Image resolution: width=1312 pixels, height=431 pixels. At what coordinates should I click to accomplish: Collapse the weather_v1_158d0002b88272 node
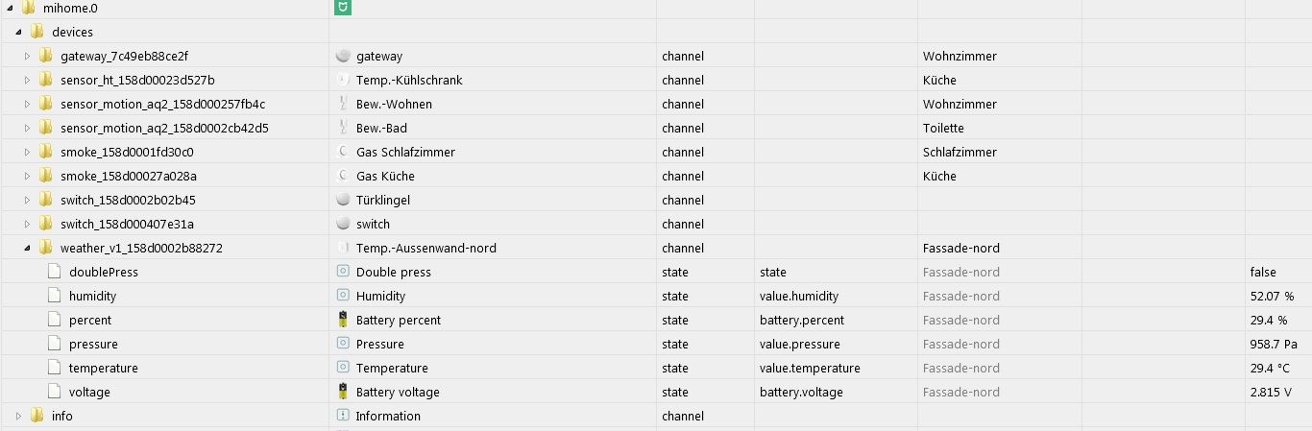28,248
